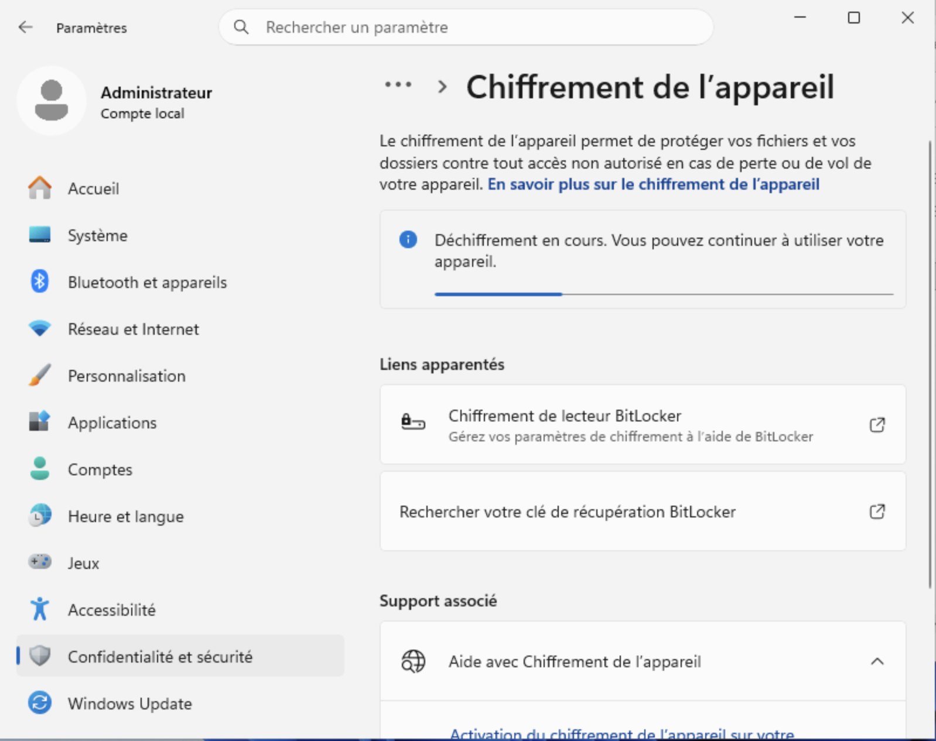Open Applications settings
The height and width of the screenshot is (741, 936).
click(x=180, y=423)
